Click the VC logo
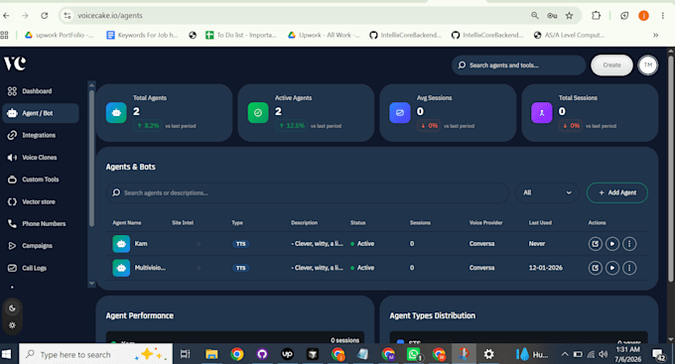This screenshot has width=675, height=364. [x=15, y=63]
